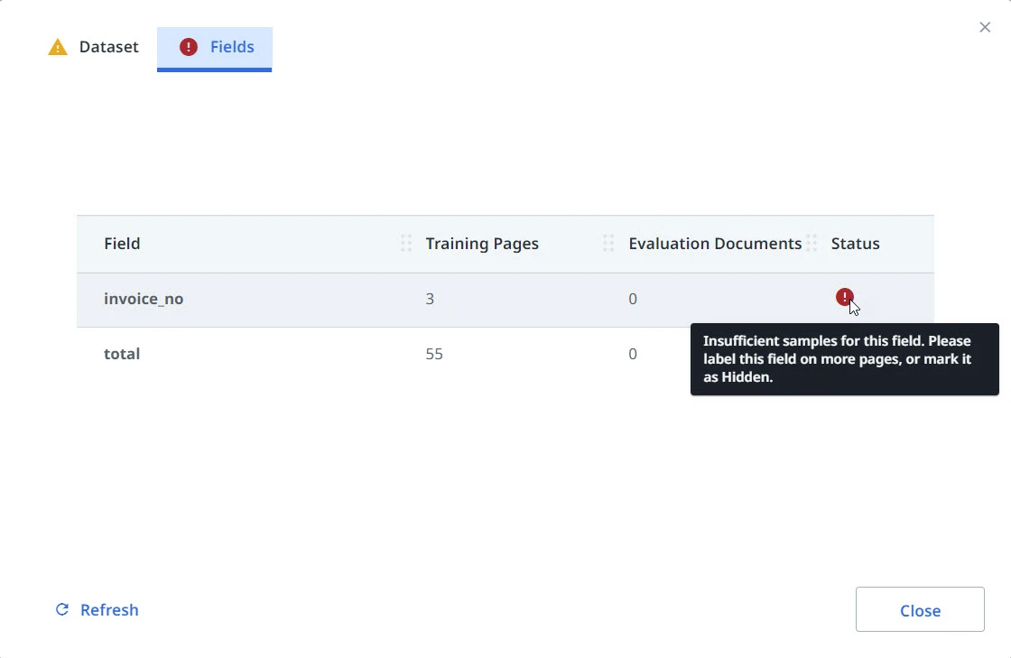Click total training pages value 55
Screen dimensions: 1011x658
tap(434, 354)
